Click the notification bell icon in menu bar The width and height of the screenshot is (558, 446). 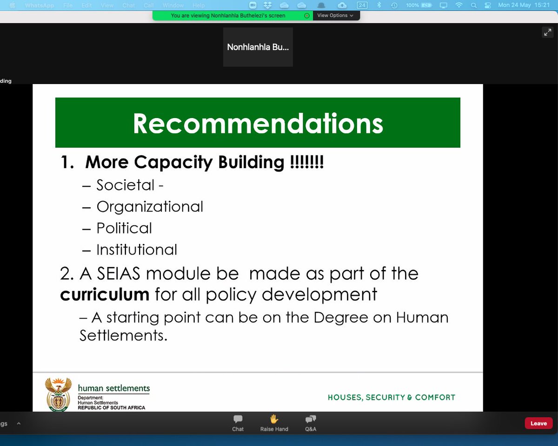pos(321,5)
